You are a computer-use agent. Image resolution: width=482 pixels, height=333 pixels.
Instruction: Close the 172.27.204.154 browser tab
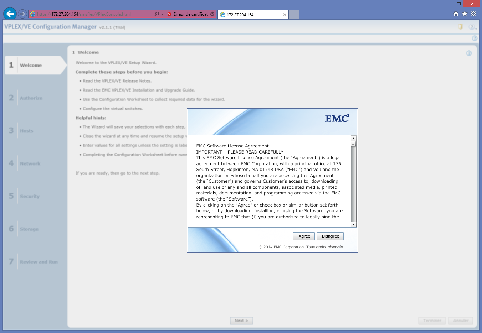point(284,15)
